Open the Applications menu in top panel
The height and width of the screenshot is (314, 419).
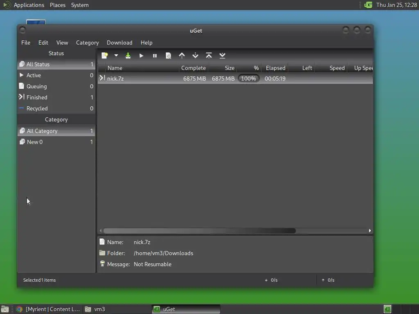29,5
